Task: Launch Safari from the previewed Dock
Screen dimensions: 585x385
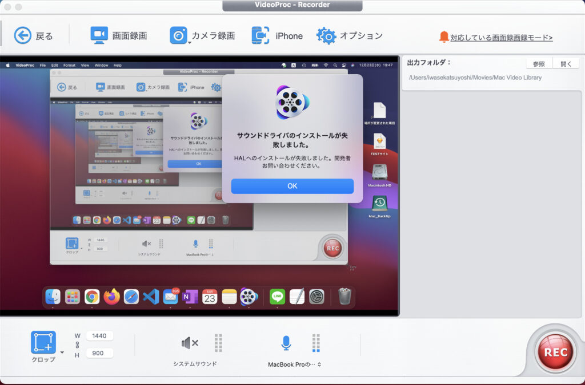Action: pos(131,297)
